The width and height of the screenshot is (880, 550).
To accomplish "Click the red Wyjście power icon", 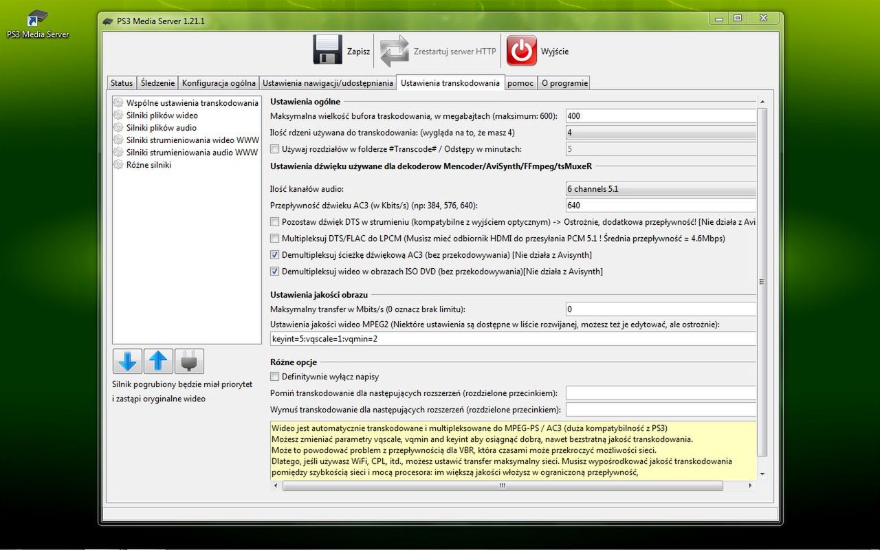I will 522,51.
